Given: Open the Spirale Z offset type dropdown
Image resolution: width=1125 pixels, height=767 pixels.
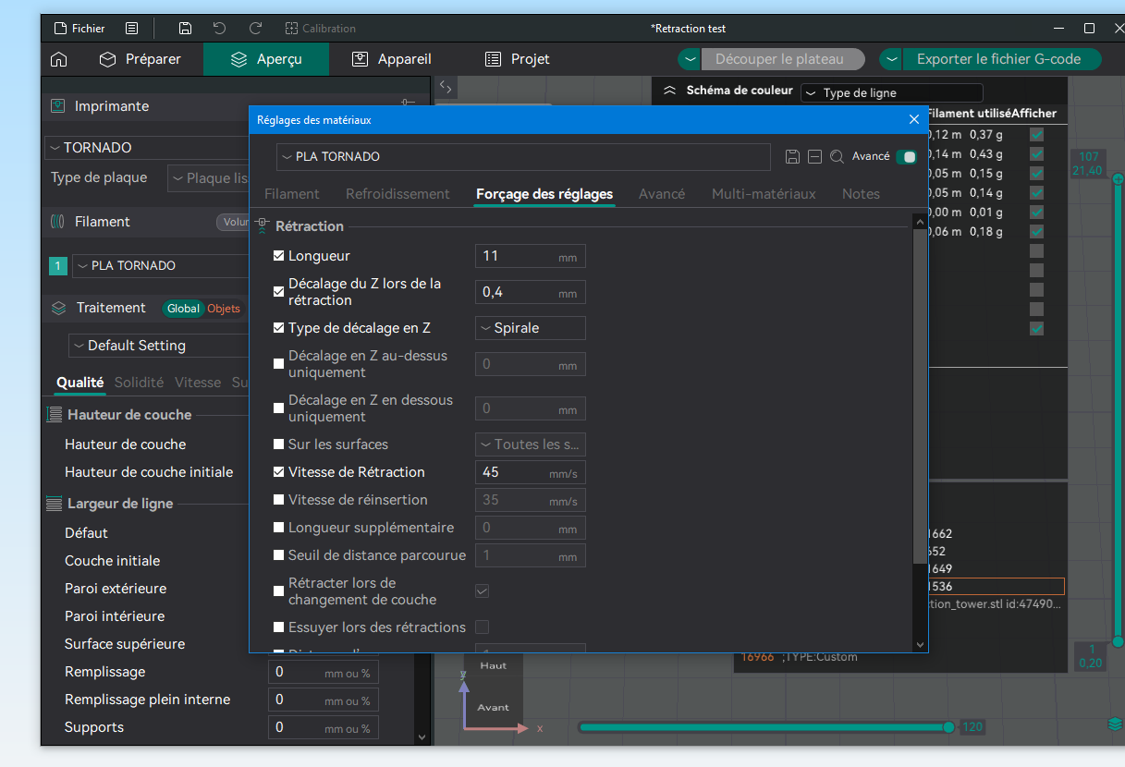Looking at the screenshot, I should 531,328.
